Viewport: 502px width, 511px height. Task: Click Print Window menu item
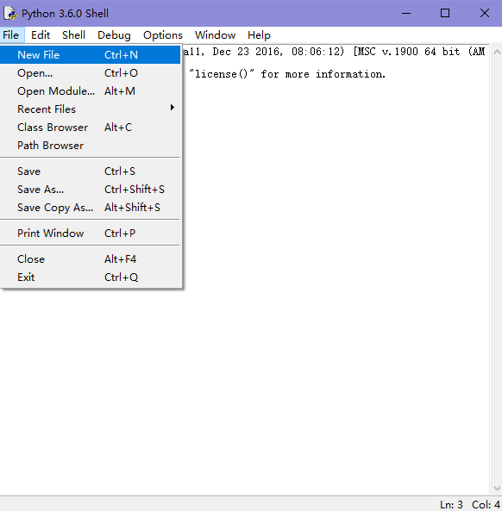point(90,234)
